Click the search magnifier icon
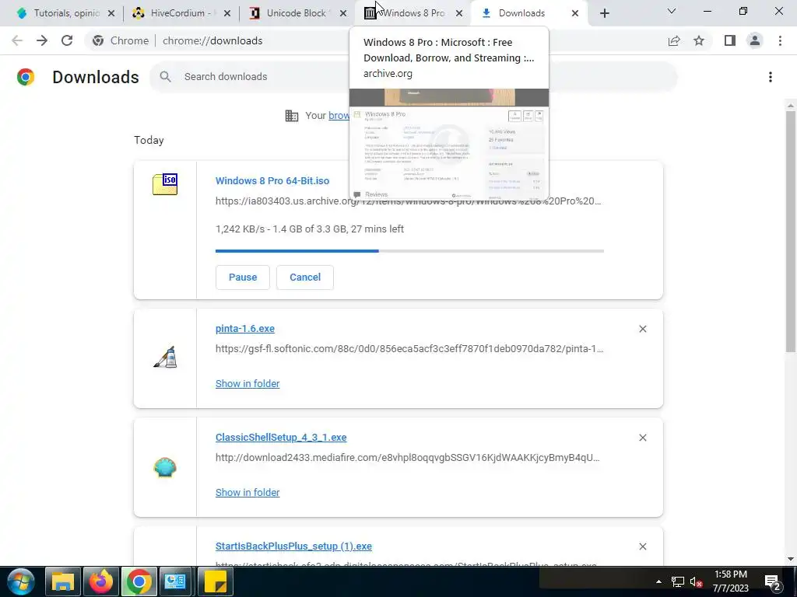 [x=165, y=77]
